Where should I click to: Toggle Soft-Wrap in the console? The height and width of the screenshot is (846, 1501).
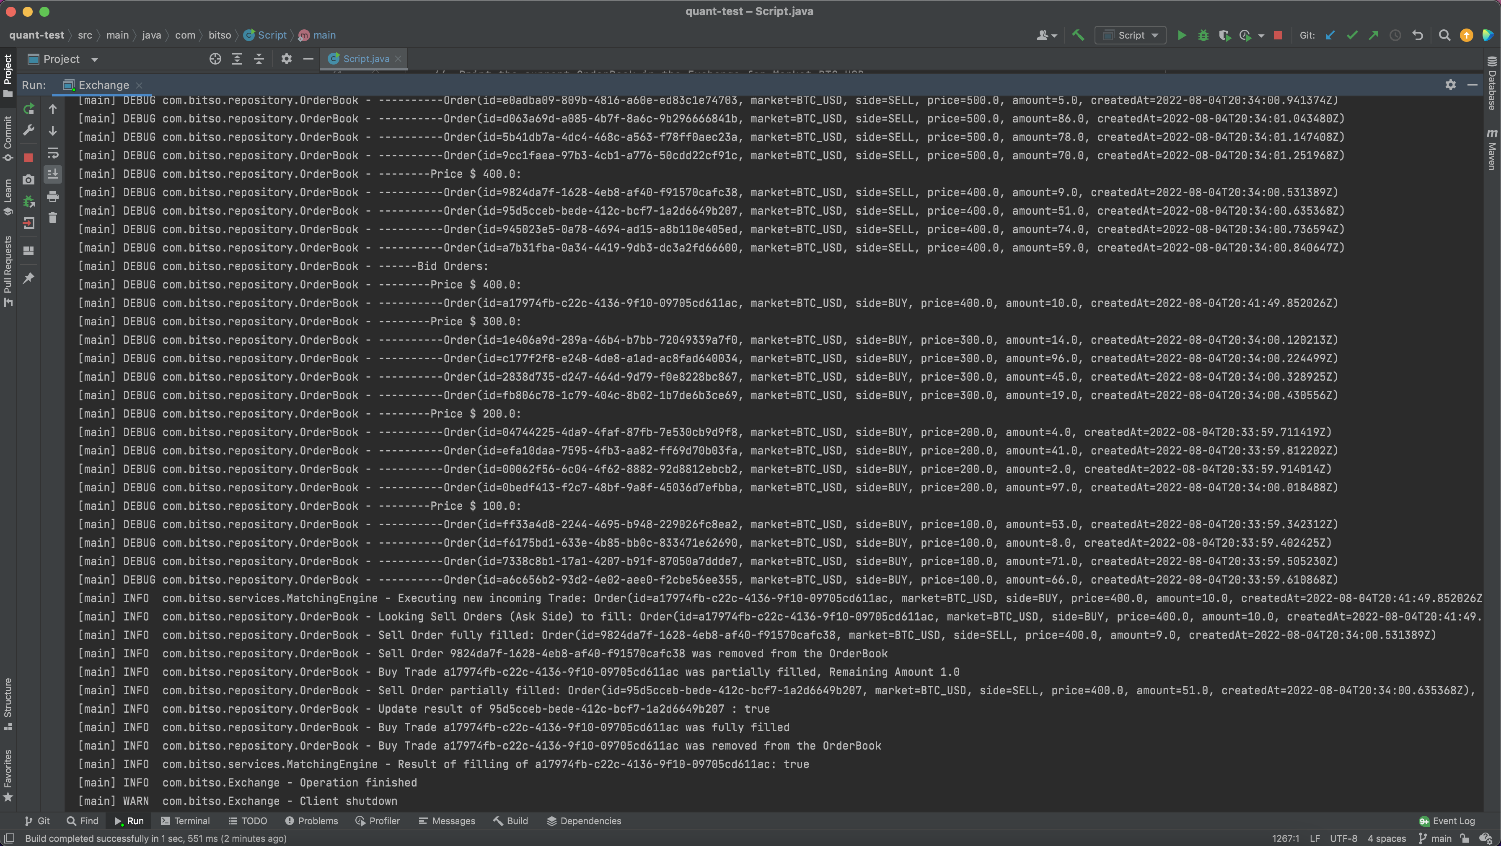52,153
